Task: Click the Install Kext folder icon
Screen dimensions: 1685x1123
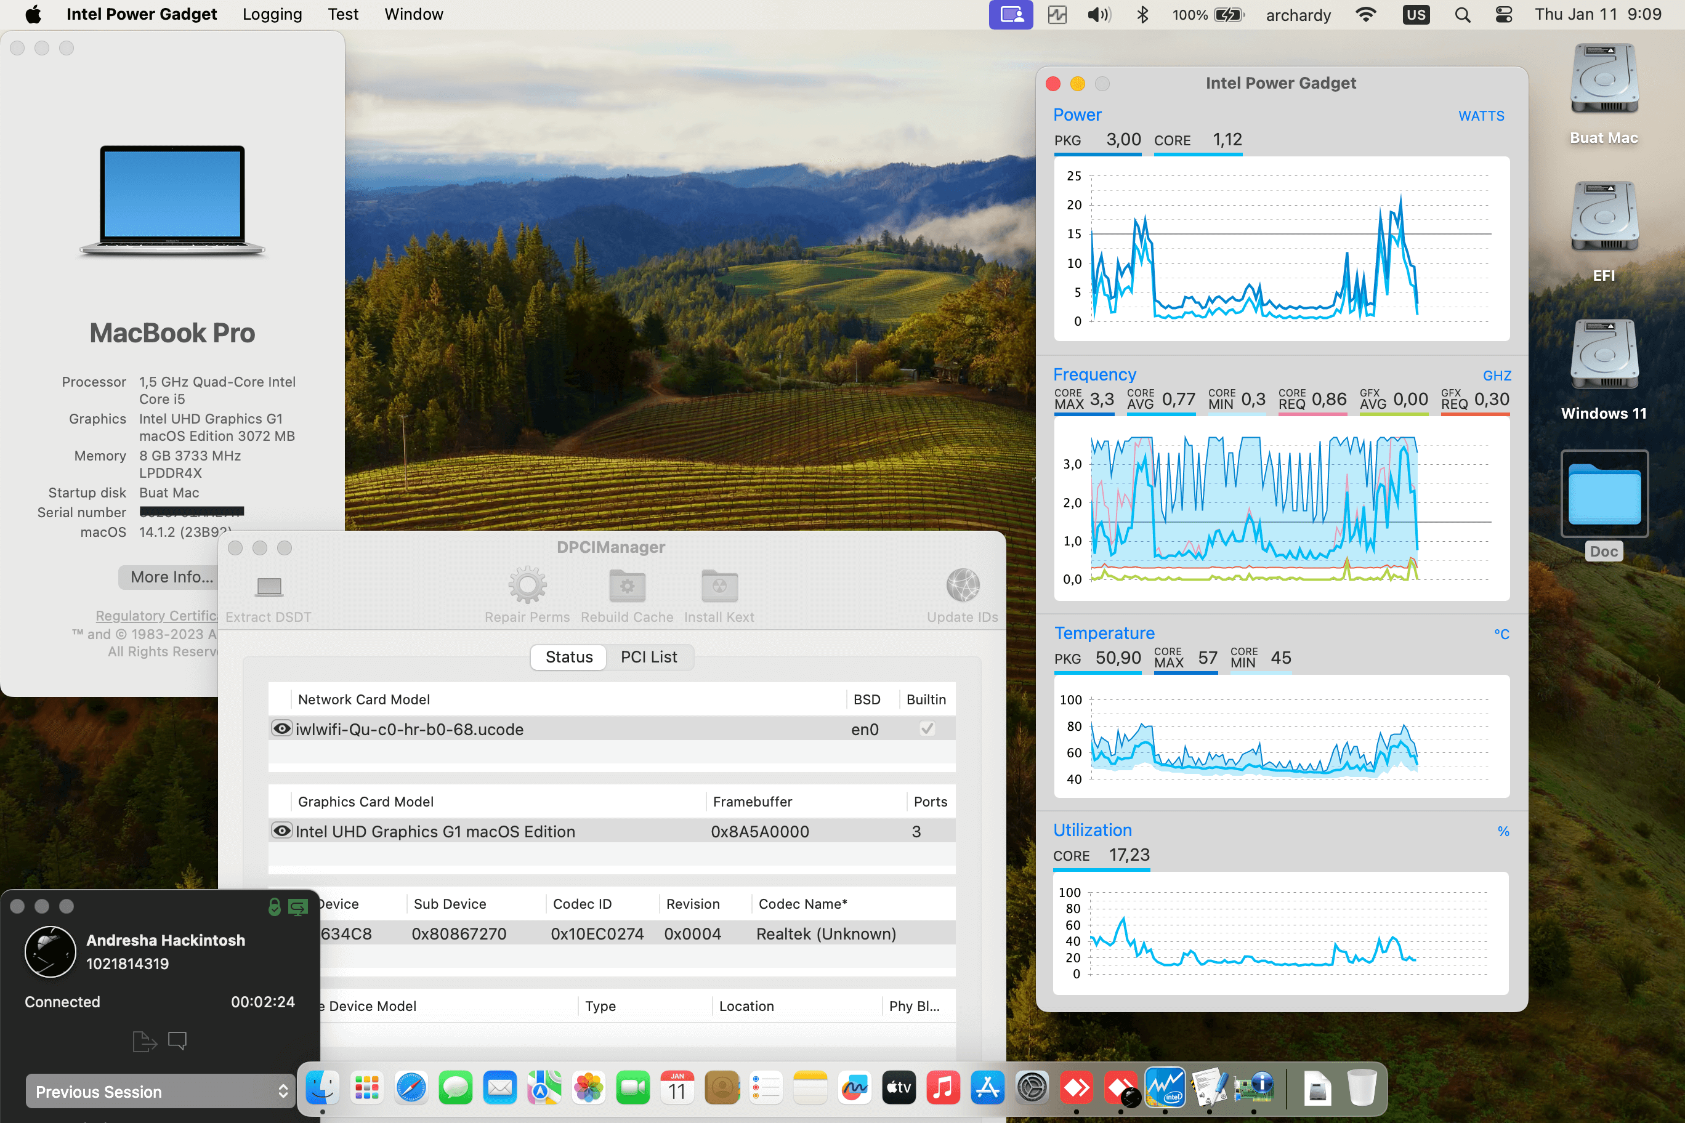Action: click(719, 585)
